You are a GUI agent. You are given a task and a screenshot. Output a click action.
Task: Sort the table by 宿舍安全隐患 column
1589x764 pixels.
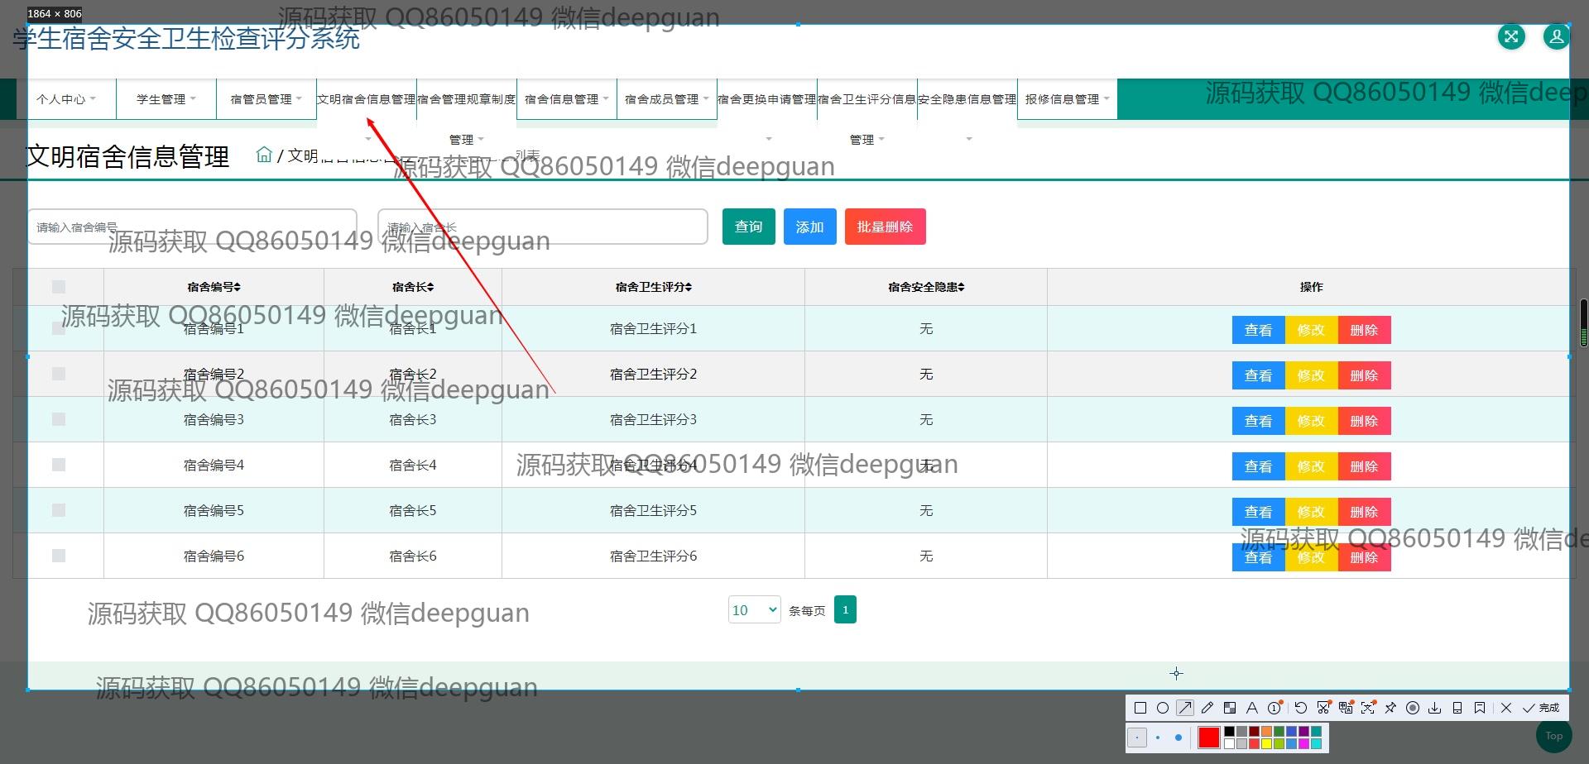926,287
